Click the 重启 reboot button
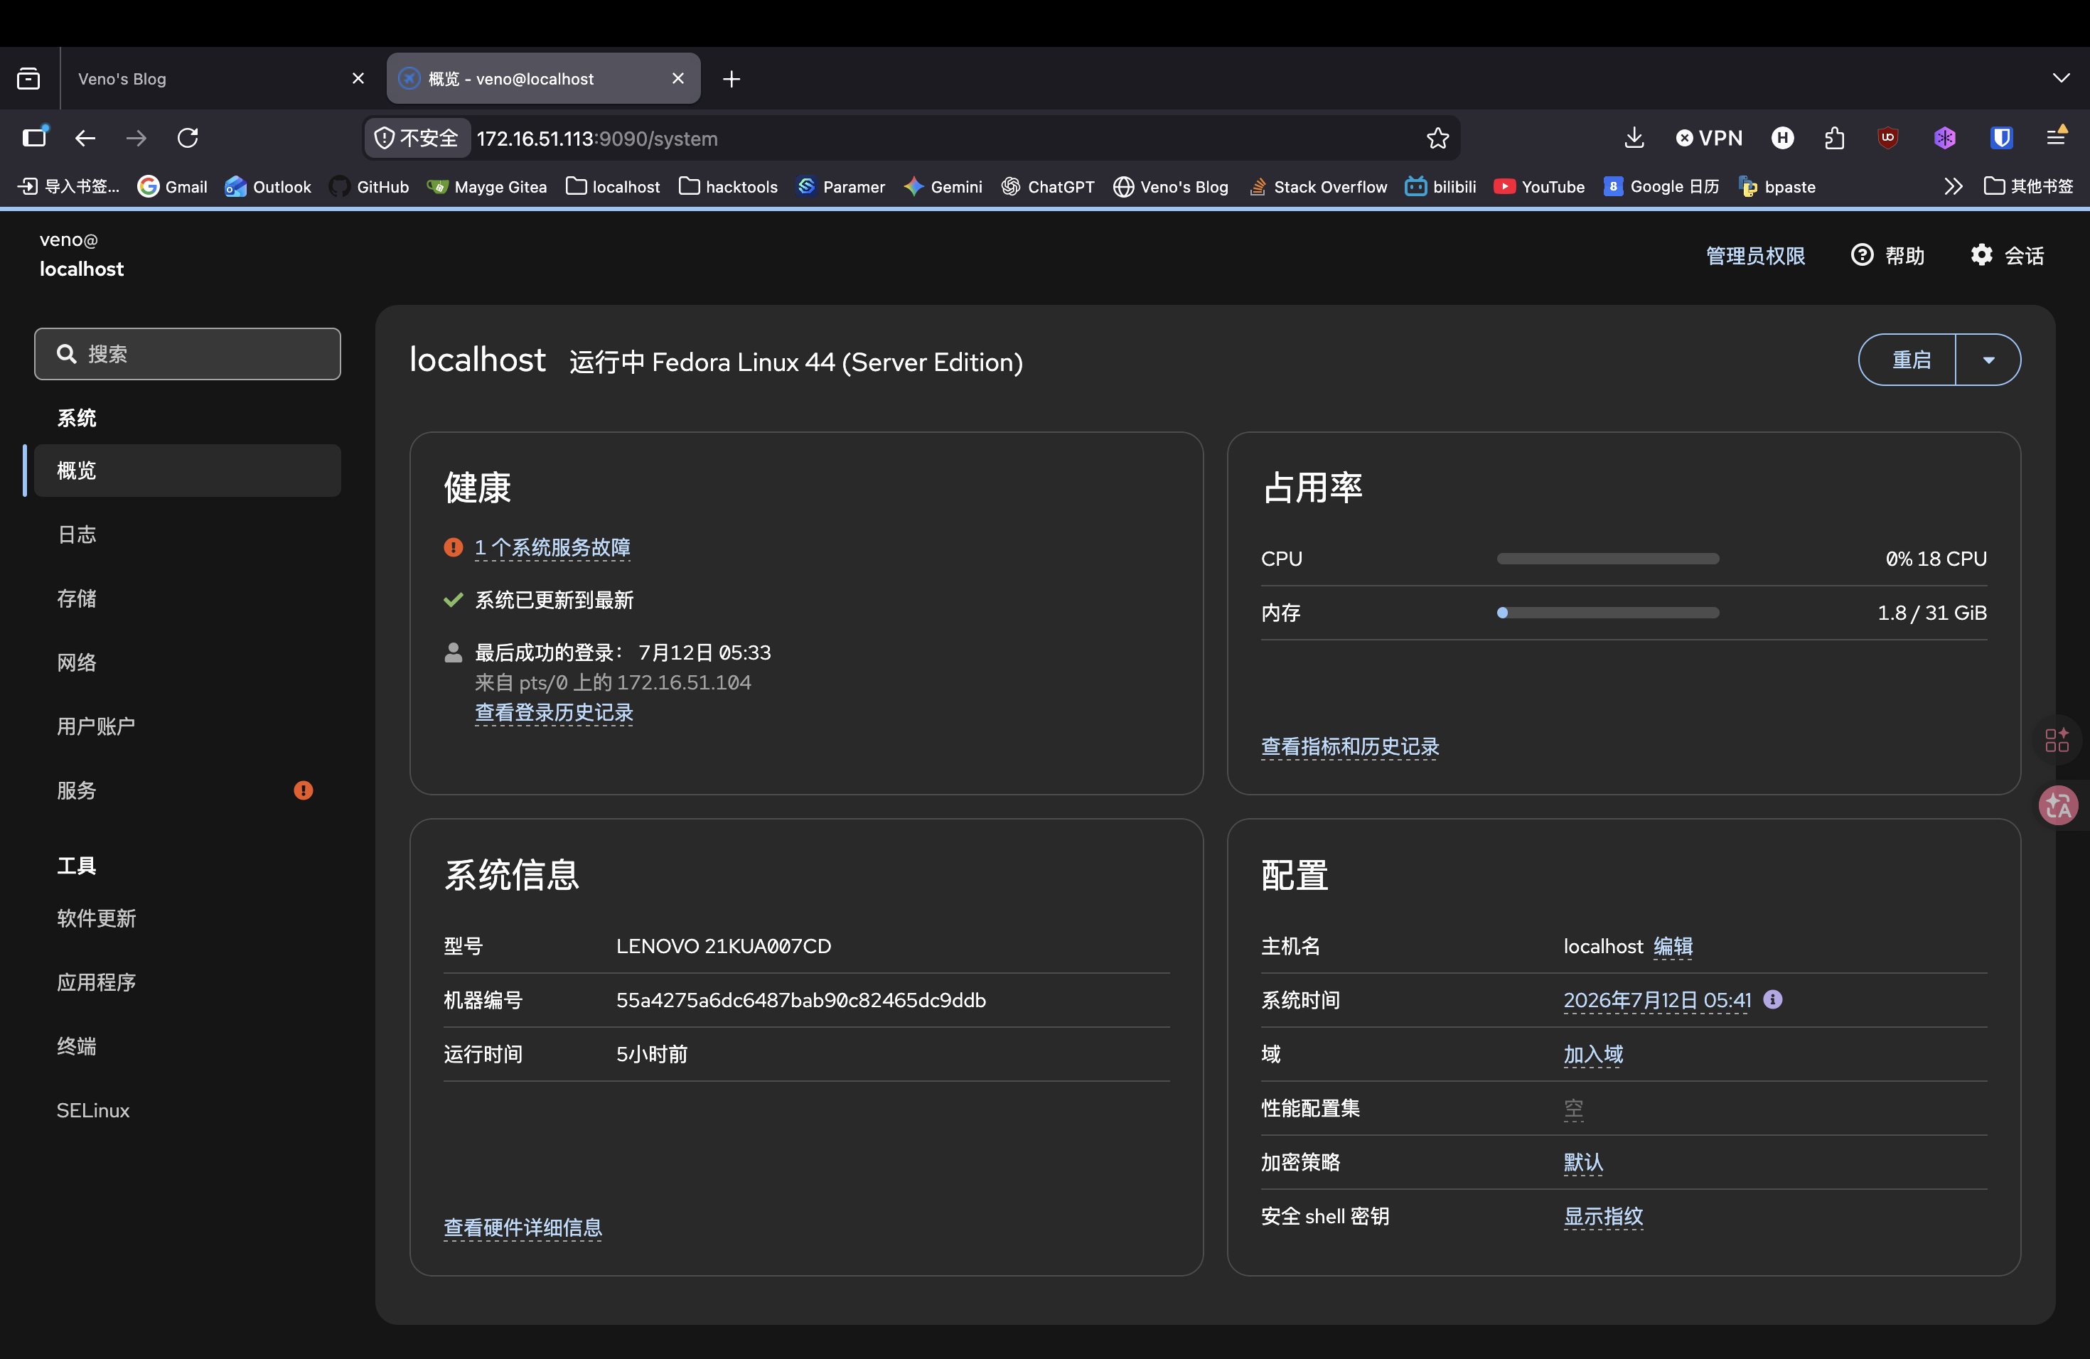The height and width of the screenshot is (1359, 2090). pyautogui.click(x=1908, y=360)
